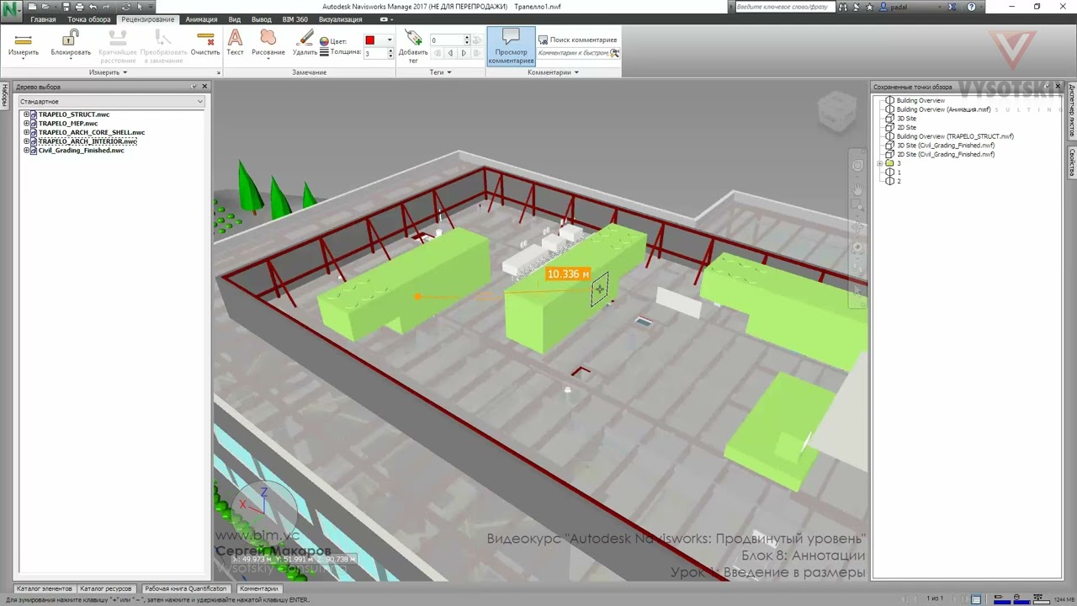Expand TRAPELO_ARCH_CORE_SHELL.nwc tree node

(x=26, y=132)
